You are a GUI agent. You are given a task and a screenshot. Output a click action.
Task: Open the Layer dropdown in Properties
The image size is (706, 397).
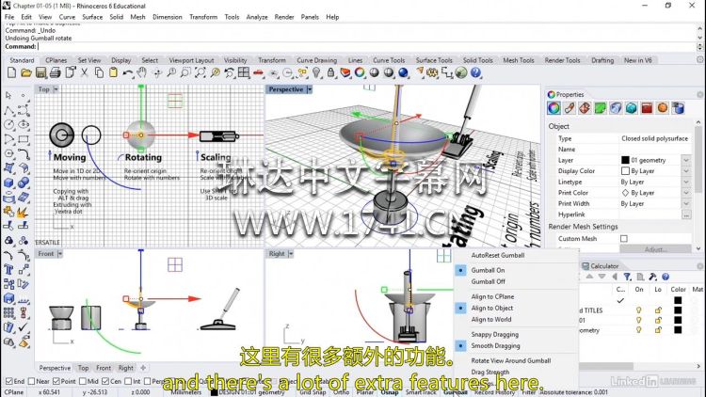pyautogui.click(x=685, y=160)
